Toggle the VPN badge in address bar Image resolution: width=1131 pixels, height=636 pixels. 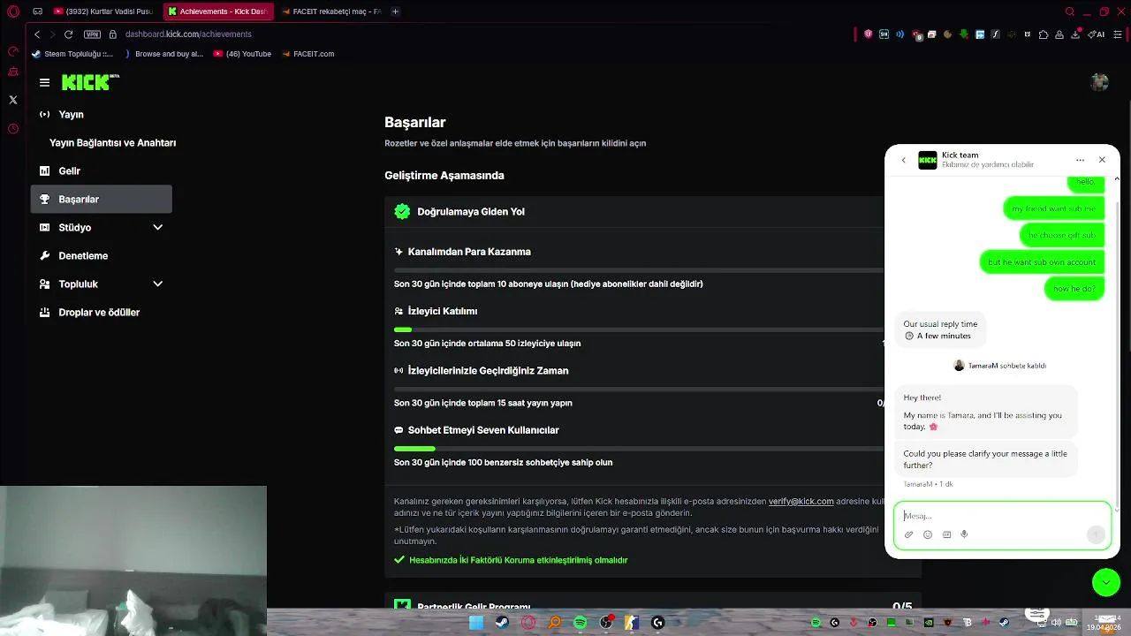92,34
